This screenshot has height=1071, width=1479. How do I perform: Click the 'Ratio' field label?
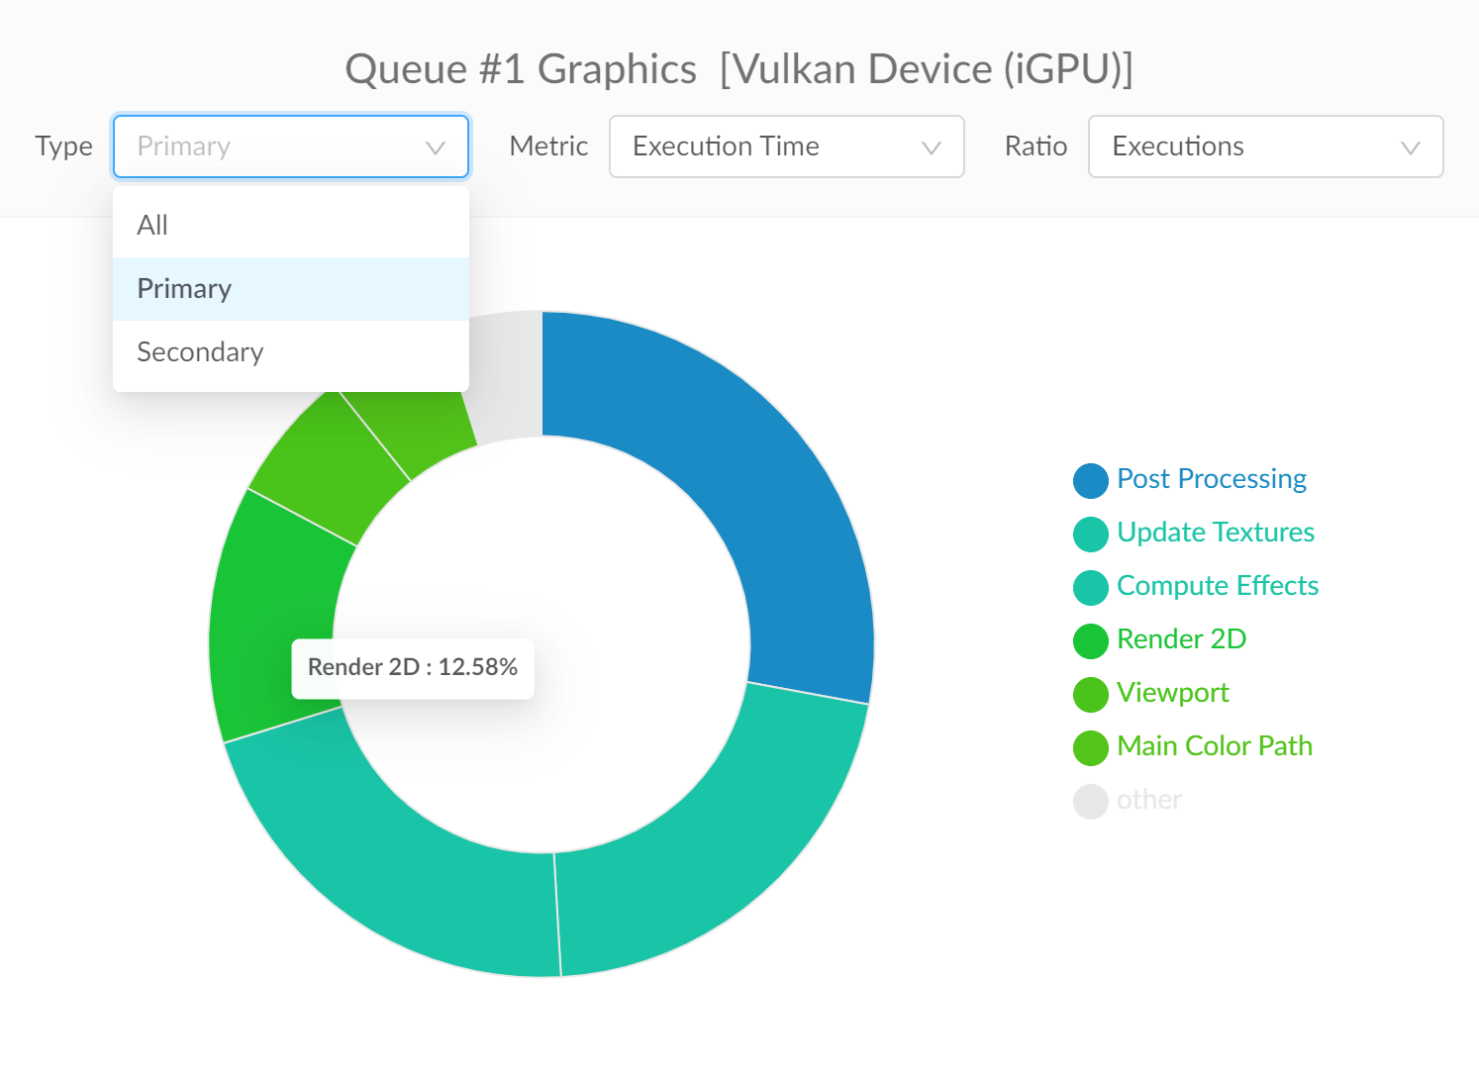(x=1035, y=146)
